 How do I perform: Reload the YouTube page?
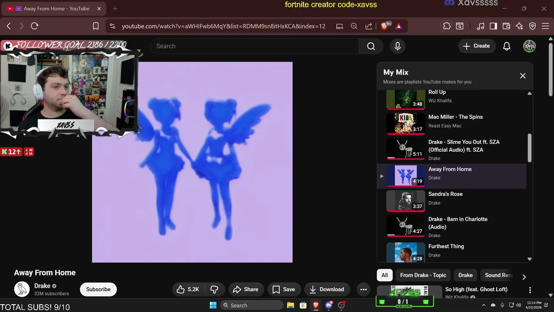pos(35,26)
